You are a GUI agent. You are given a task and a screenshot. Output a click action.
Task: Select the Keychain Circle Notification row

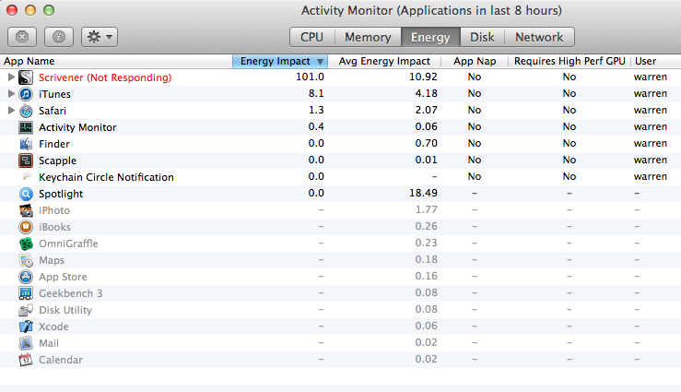(x=341, y=177)
